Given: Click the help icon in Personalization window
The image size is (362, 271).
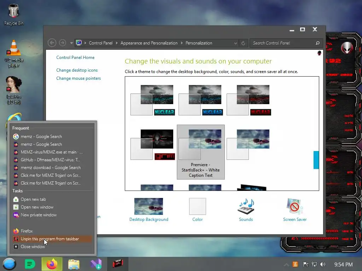Looking at the screenshot, I should 319,53.
